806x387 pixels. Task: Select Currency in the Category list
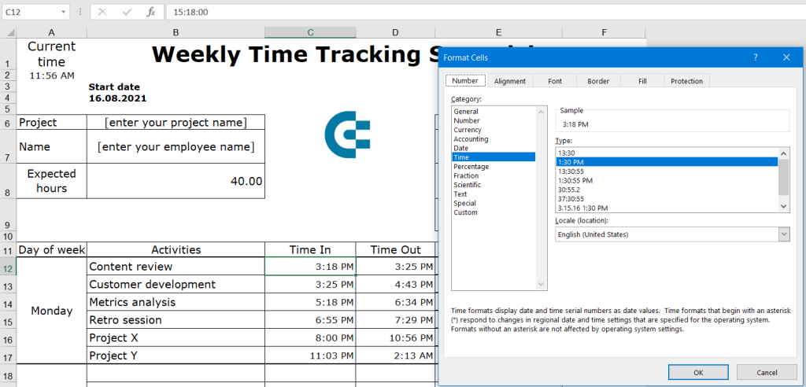(x=467, y=130)
